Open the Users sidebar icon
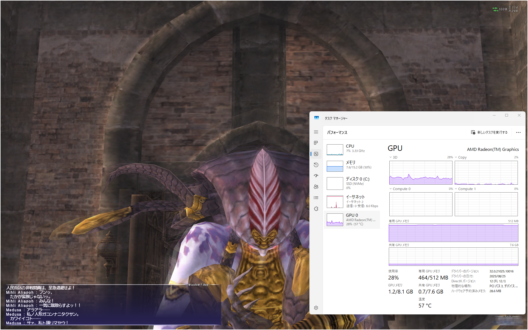Image resolution: width=528 pixels, height=330 pixels. pos(316,187)
